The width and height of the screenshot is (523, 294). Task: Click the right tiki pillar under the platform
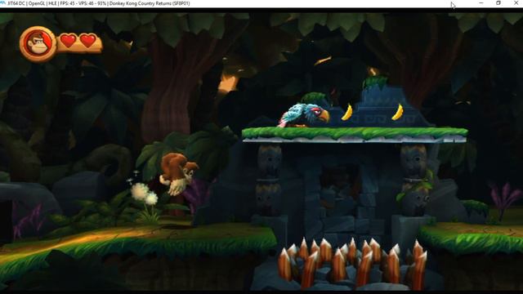tap(414, 180)
